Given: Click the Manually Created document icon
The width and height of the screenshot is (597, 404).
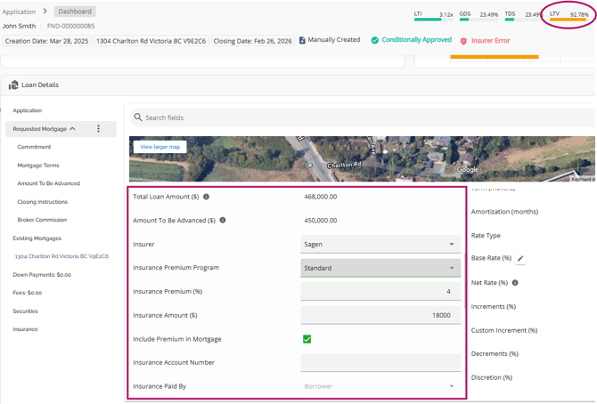Looking at the screenshot, I should coord(302,41).
